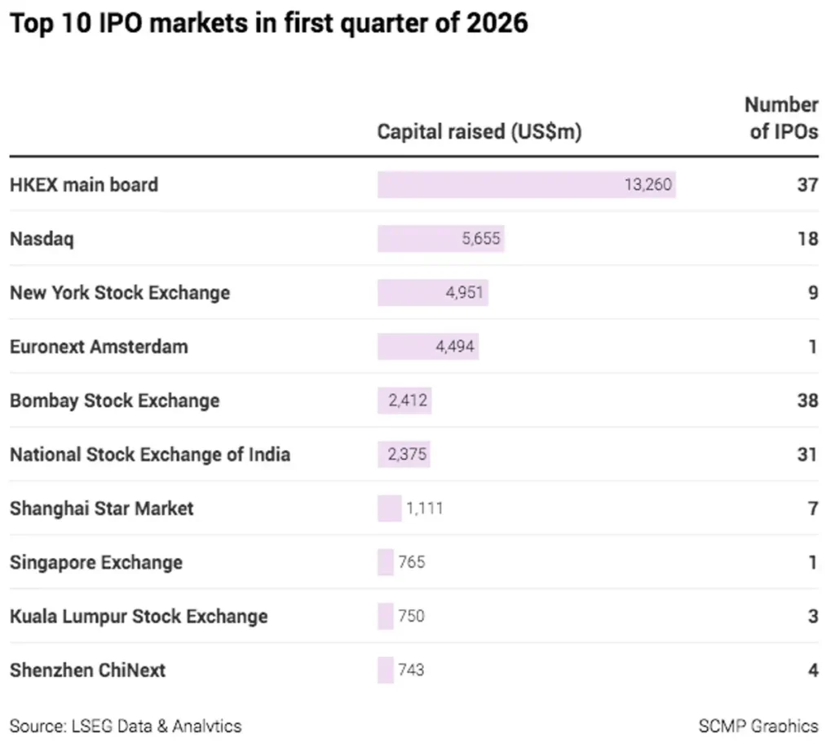Image resolution: width=835 pixels, height=743 pixels.
Task: Select the Singapore Exchange row label
Action: 96,562
